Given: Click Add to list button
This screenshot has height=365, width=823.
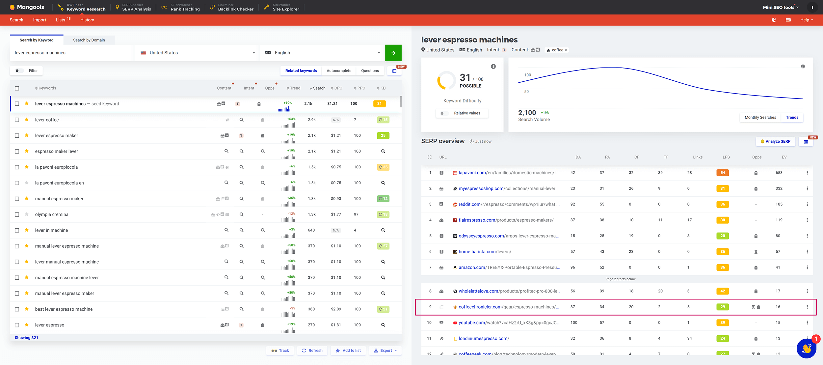Looking at the screenshot, I should 348,351.
